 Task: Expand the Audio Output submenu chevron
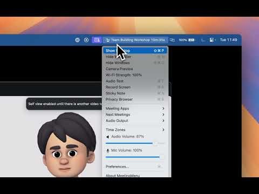pyautogui.click(x=163, y=121)
